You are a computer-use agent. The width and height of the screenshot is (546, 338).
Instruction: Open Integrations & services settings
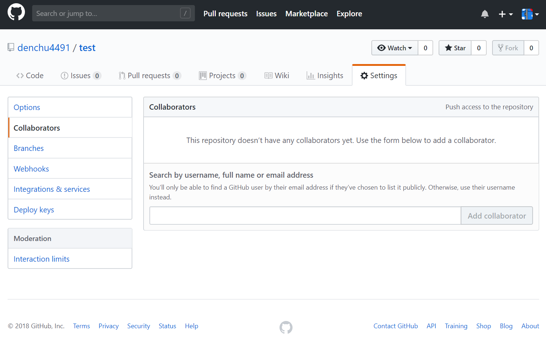coord(70,189)
